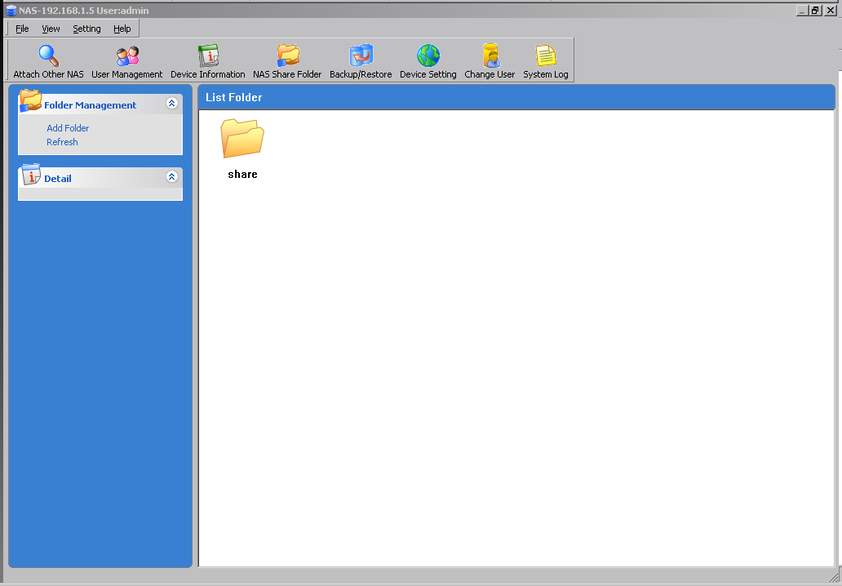Open Device Setting
842x586 pixels.
point(428,61)
